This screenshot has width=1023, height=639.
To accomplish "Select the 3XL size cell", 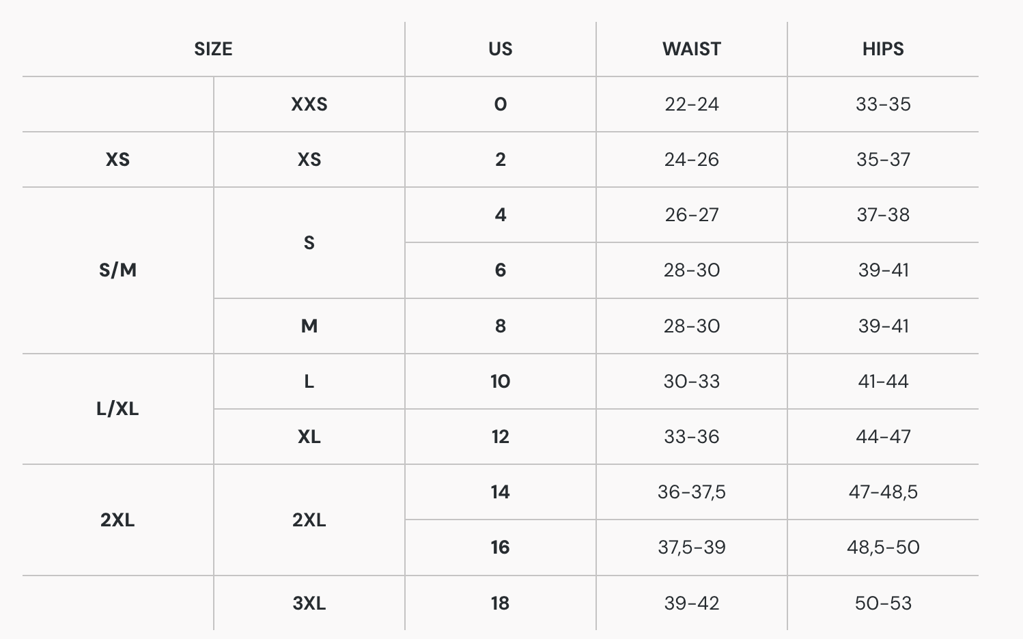I will 309,603.
